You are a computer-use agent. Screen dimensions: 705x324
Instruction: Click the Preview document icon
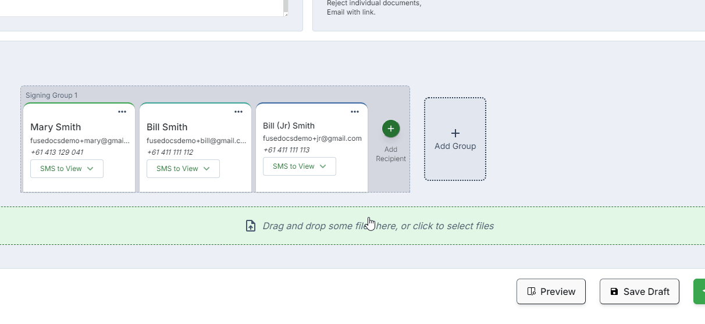tap(531, 291)
